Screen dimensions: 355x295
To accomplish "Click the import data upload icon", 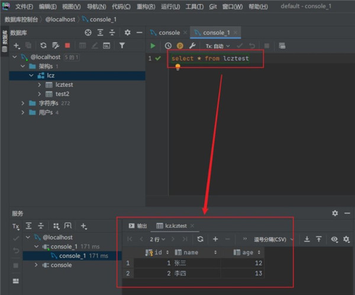I will pyautogui.click(x=319, y=239).
